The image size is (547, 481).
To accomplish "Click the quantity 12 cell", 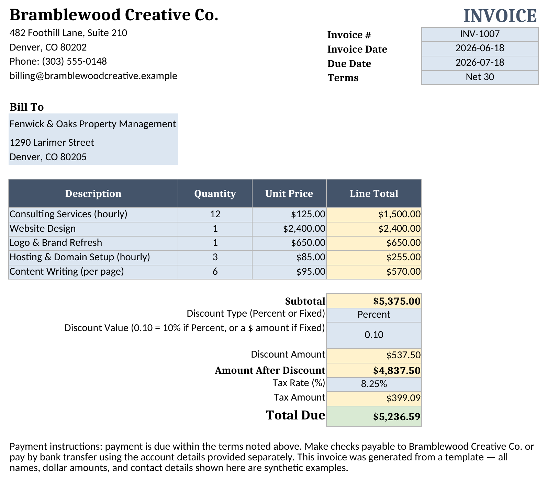I will 215,215.
